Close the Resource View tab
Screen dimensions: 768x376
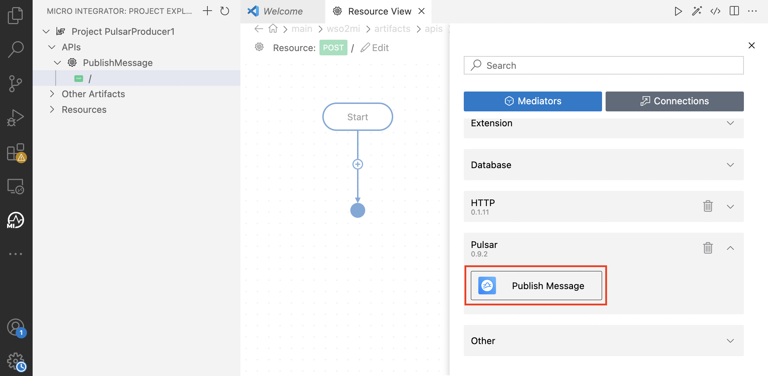[422, 11]
